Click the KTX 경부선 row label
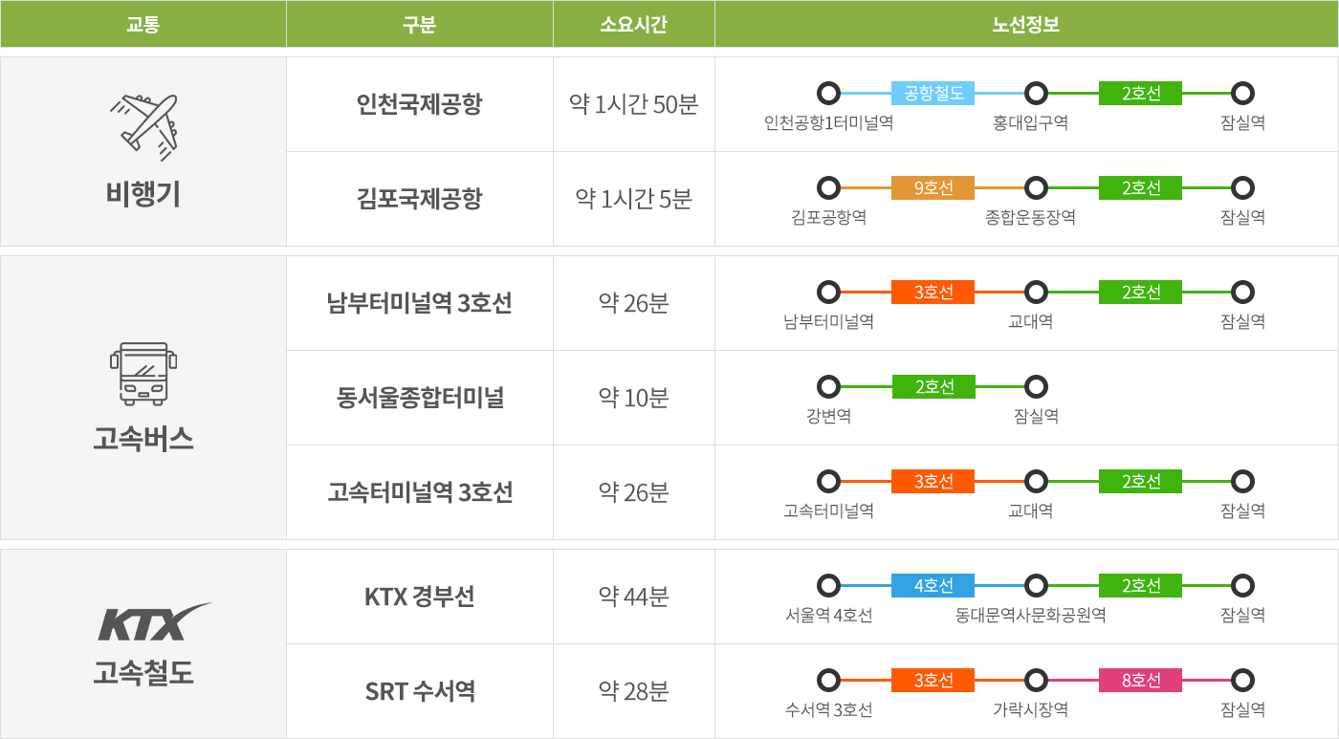 [x=419, y=597]
